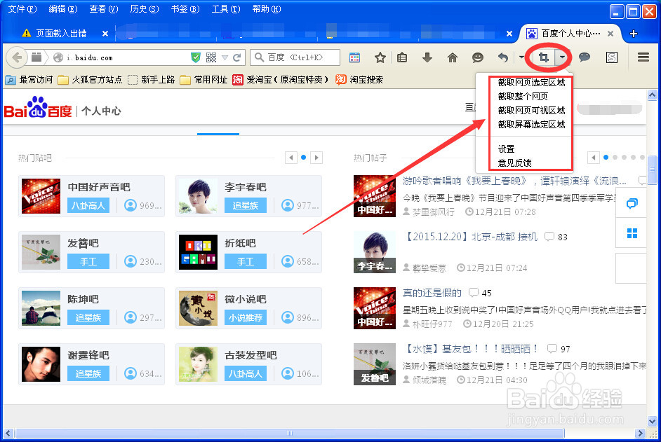Open the 历史 menu
661x442 pixels.
145,9
